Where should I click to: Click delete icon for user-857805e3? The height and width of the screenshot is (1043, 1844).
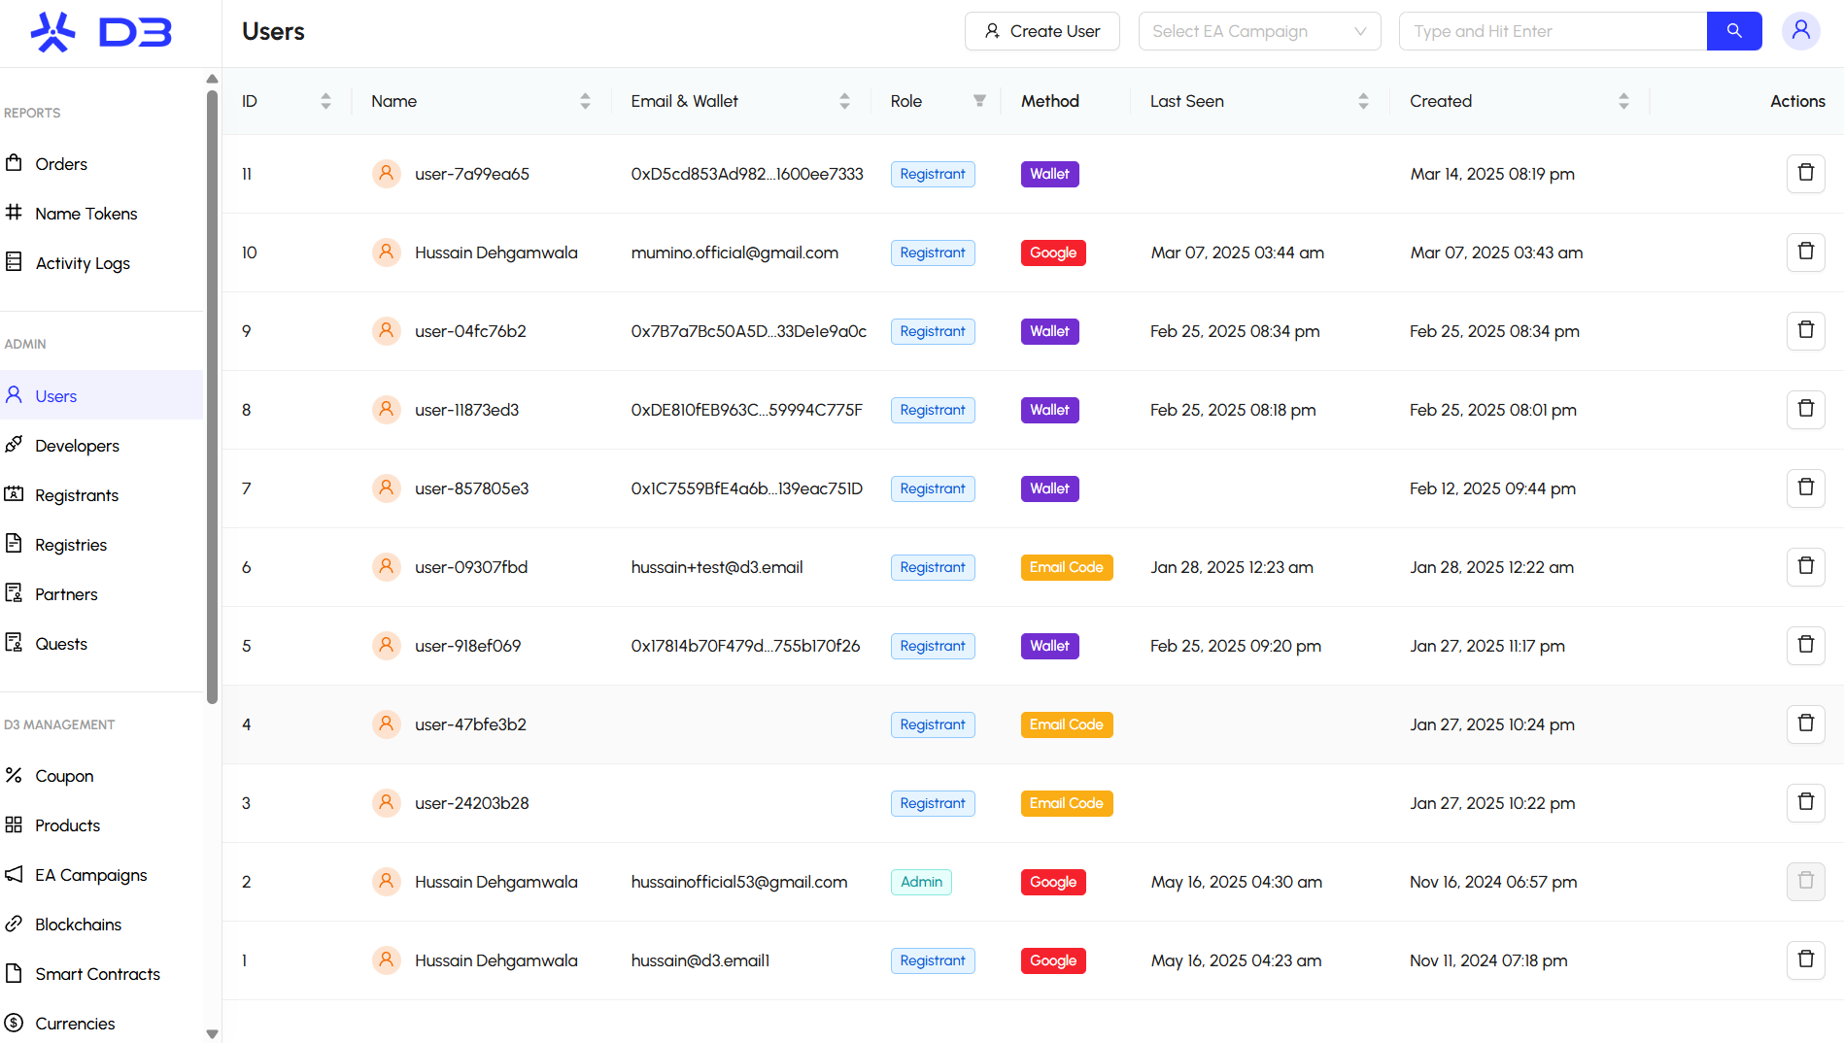click(x=1806, y=488)
